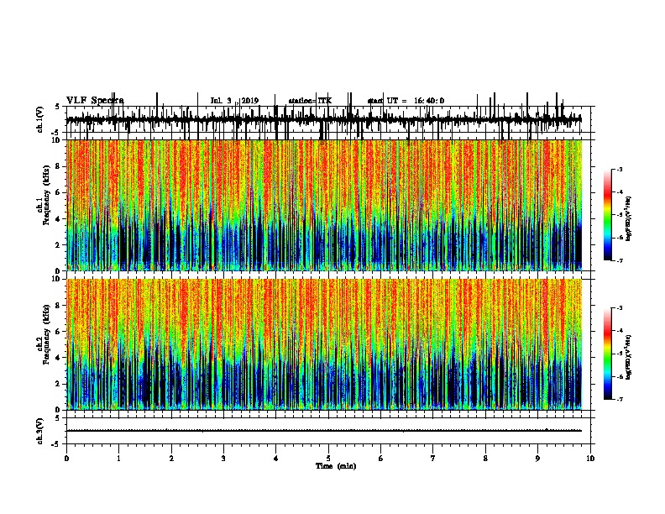
Task: Click the time axis tick label '10'
Action: [590, 459]
